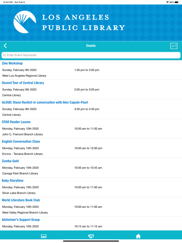The height and width of the screenshot is (243, 182).
Task: Click 10:00 am to 11:00 am under STAR Reader
Action: tap(88, 129)
